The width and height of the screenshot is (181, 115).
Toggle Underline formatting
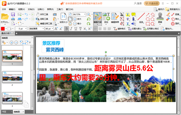click(76, 29)
